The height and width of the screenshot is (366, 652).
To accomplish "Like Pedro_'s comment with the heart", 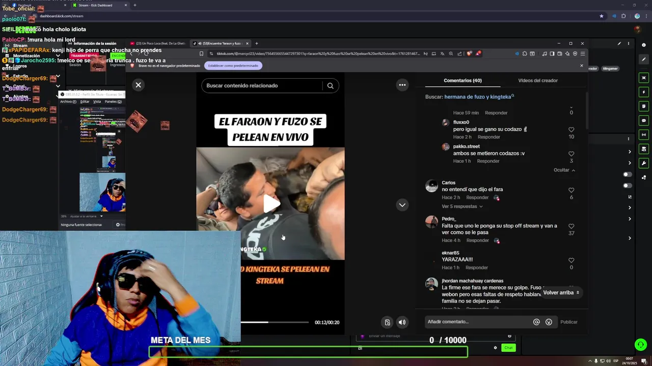I will click(x=571, y=226).
